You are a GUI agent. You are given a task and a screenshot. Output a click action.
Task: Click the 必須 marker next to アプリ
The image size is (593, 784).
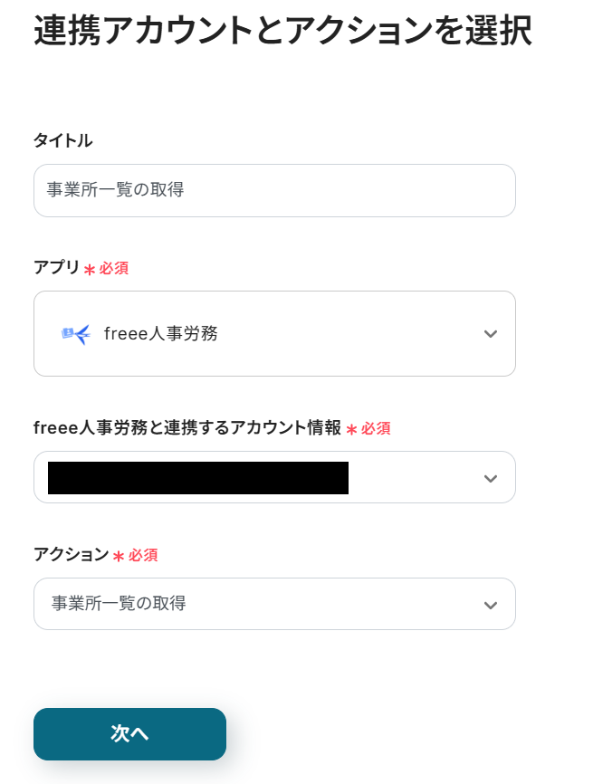pyautogui.click(x=114, y=269)
